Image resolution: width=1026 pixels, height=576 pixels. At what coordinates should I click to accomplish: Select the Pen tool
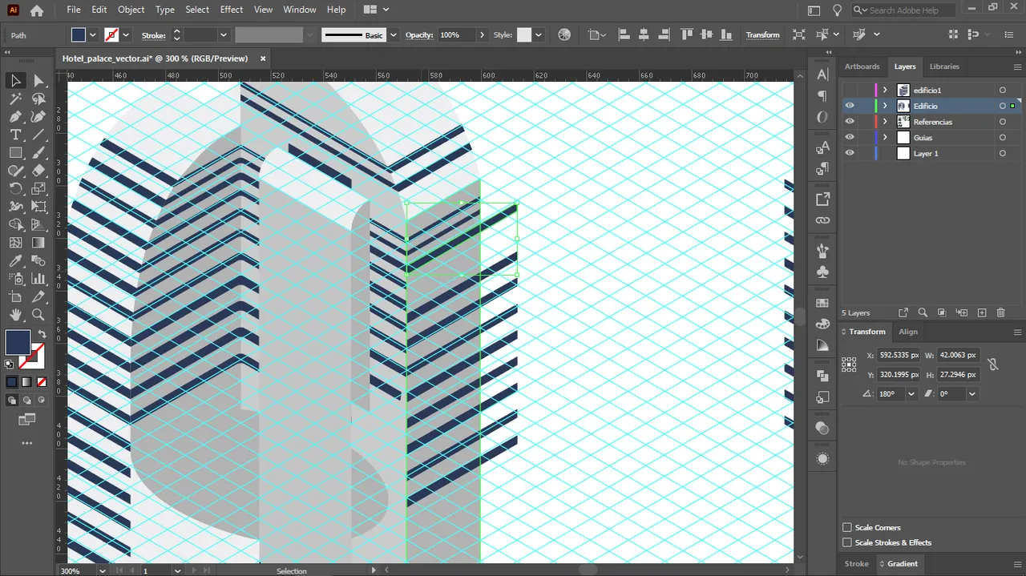[15, 117]
